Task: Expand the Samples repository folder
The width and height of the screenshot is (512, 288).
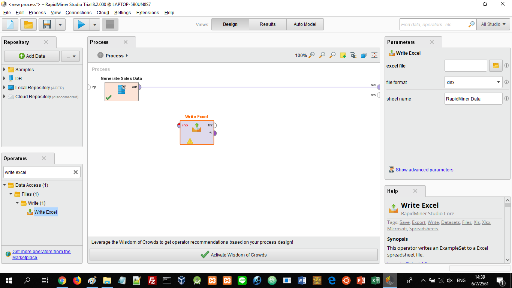Action: pyautogui.click(x=4, y=69)
